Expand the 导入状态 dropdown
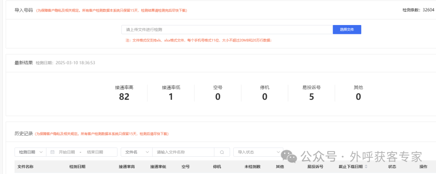The width and height of the screenshot is (436, 174). coord(258,152)
